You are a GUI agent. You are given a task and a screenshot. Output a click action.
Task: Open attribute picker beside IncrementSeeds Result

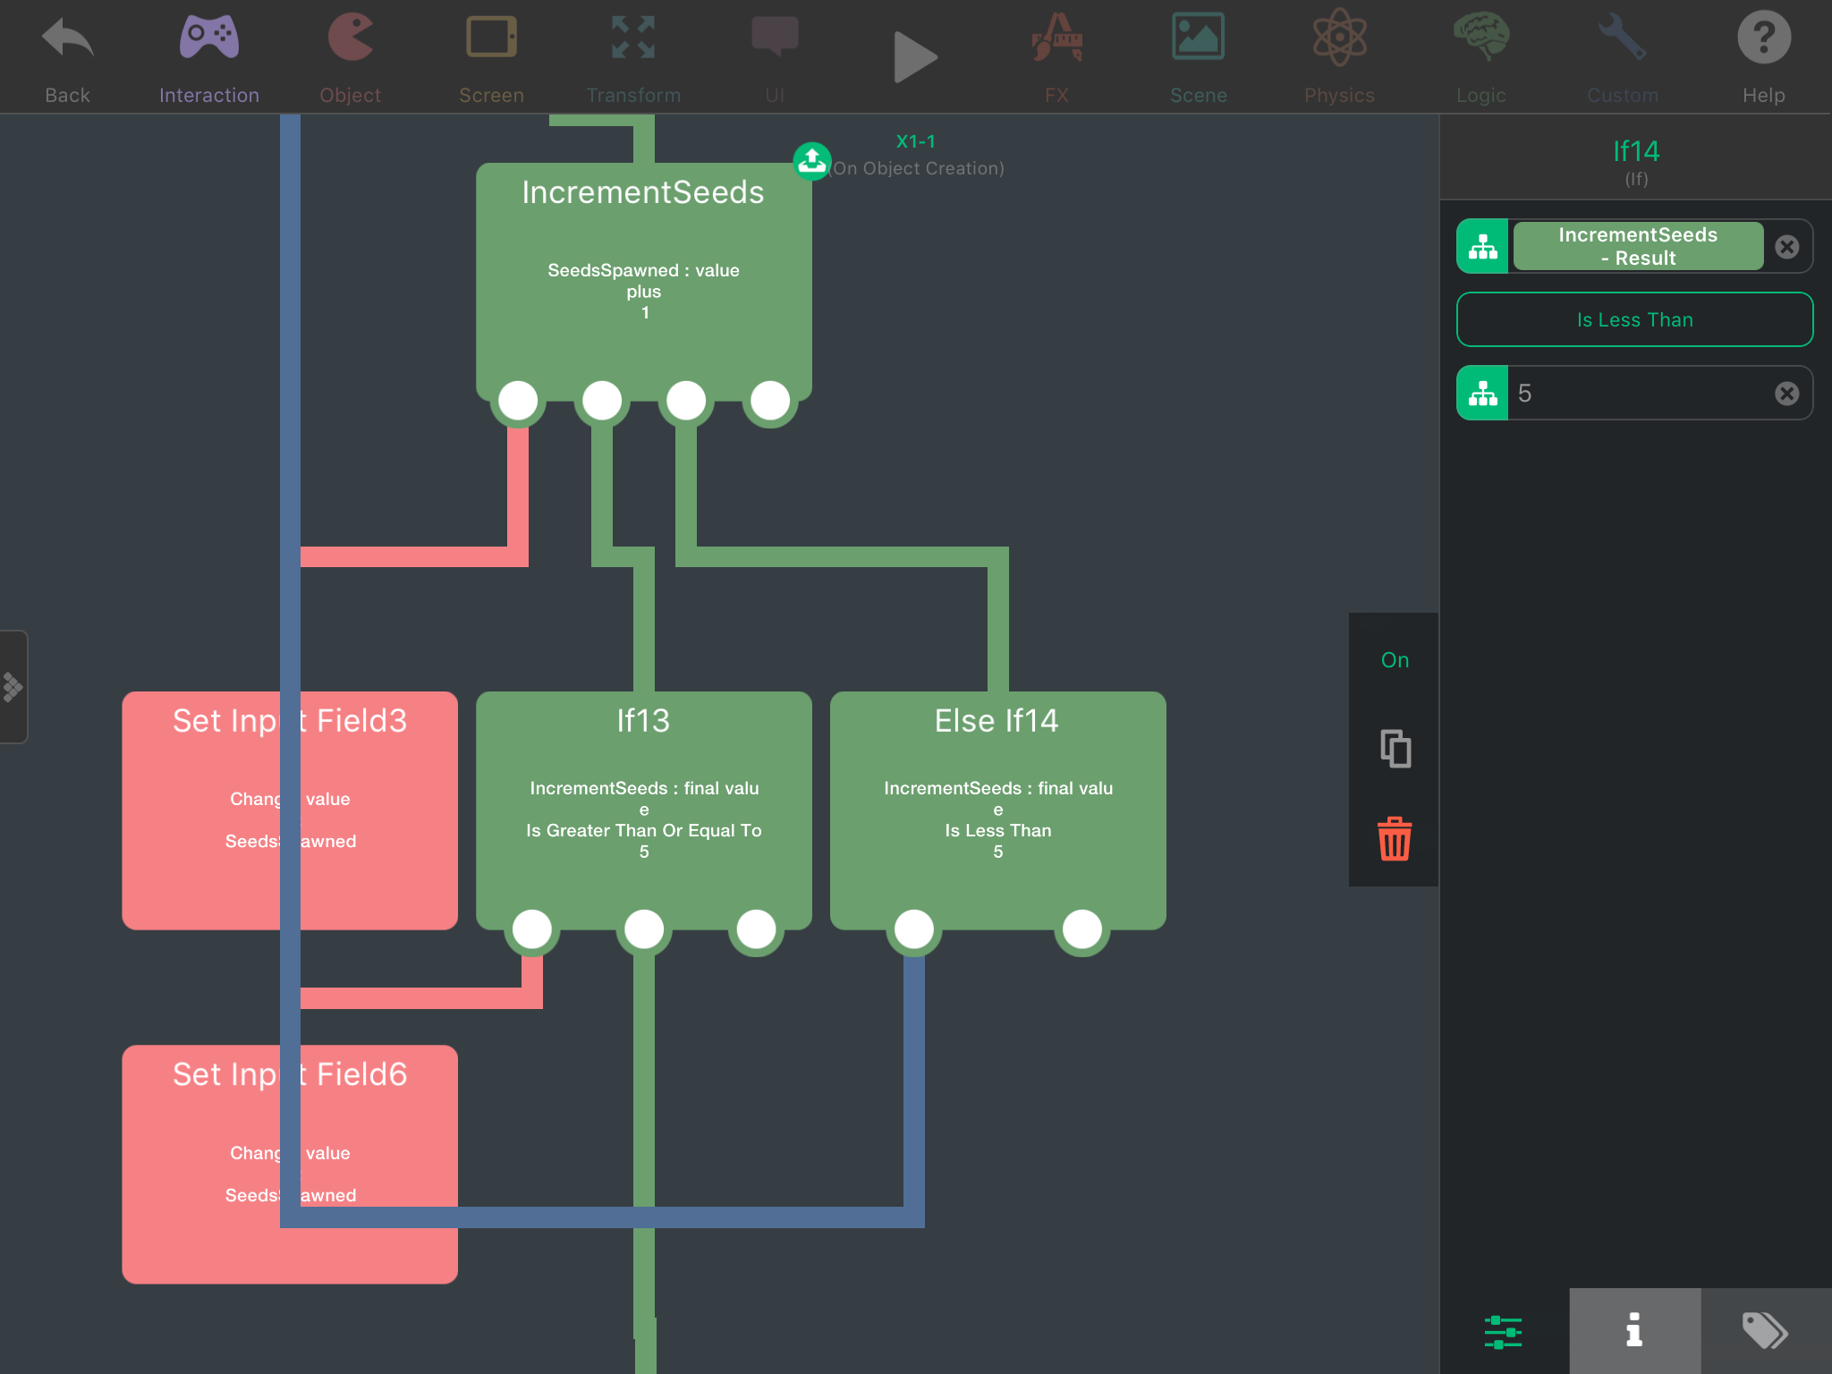coord(1482,247)
